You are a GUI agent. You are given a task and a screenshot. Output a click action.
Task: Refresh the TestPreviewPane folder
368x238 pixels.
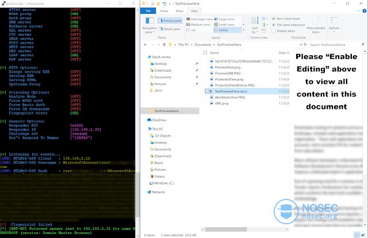[305, 45]
